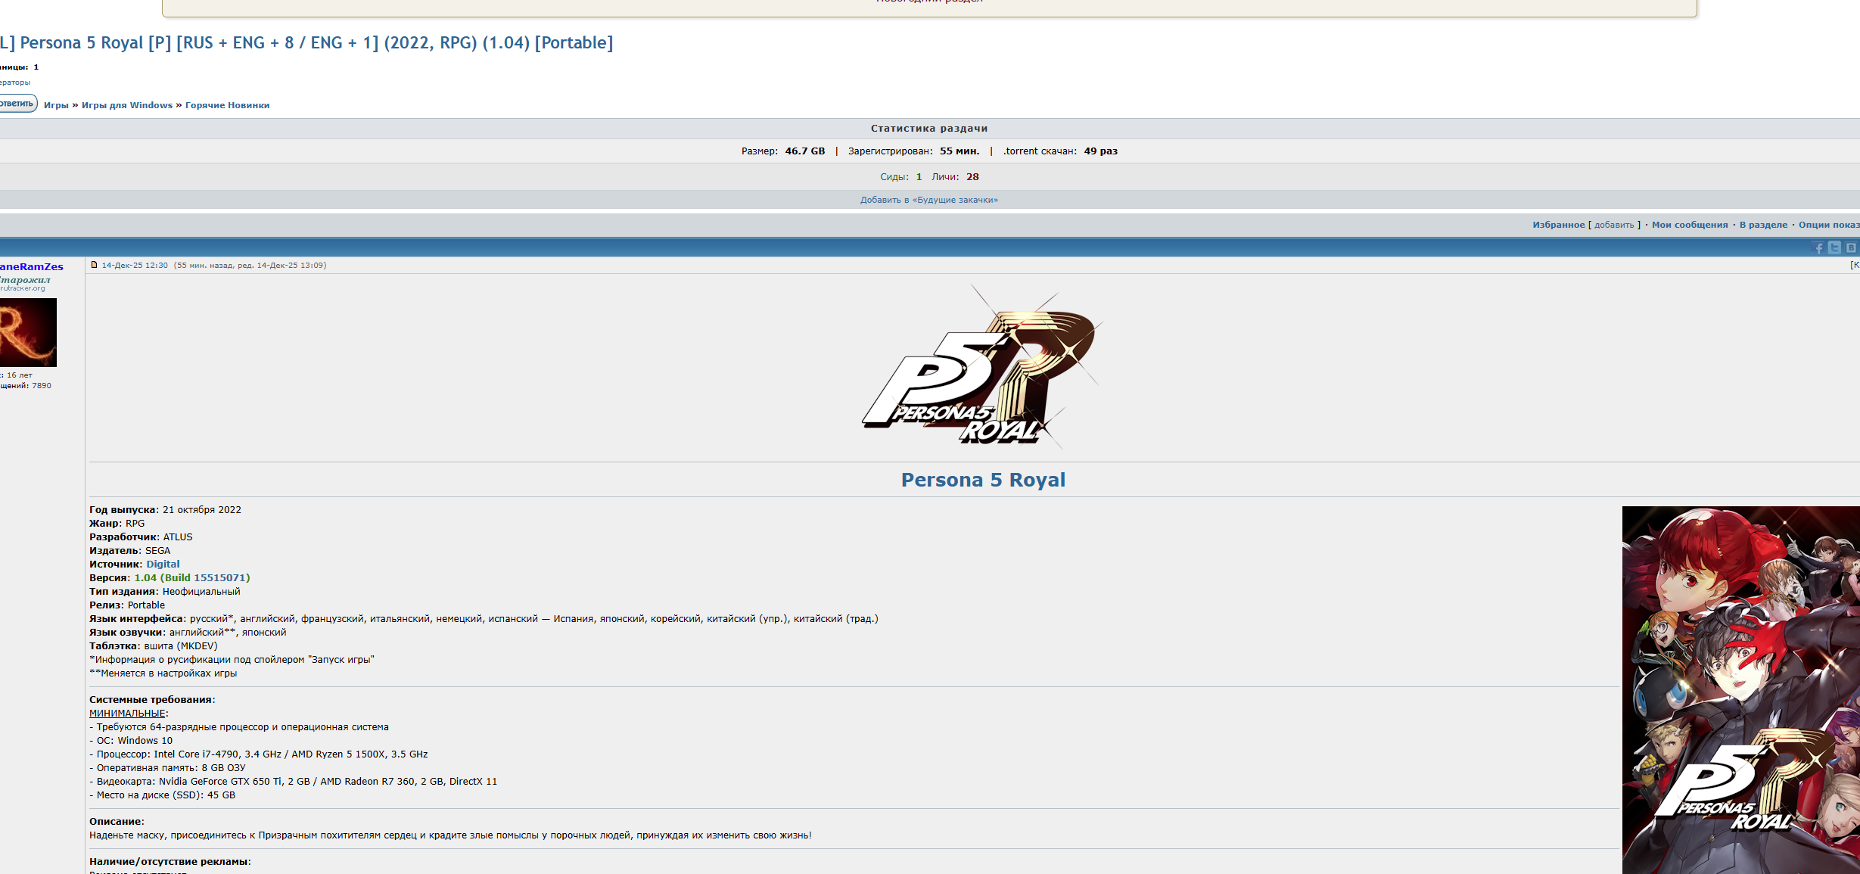1860x874 pixels.
Task: Share post via VK icon
Action: pos(1850,248)
